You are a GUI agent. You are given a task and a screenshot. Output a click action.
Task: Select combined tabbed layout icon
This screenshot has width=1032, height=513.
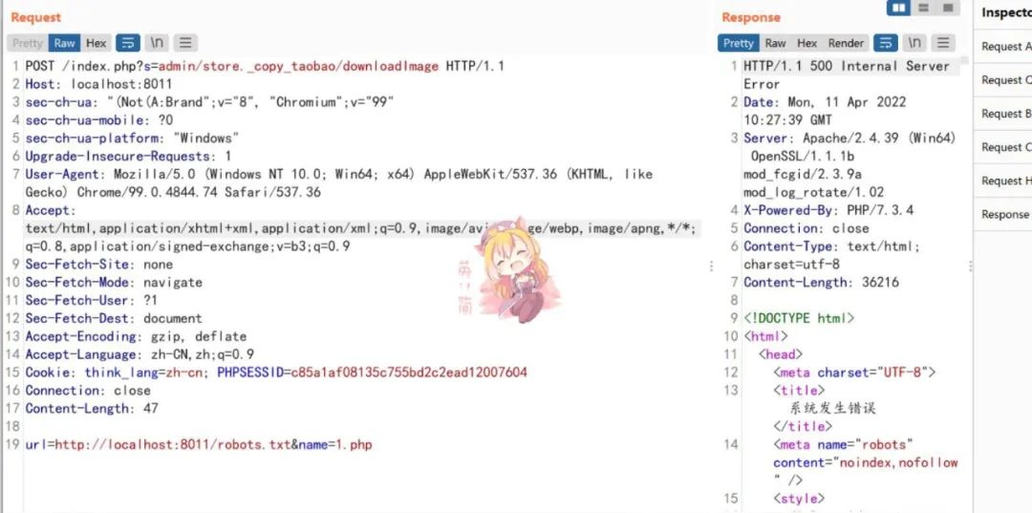[948, 8]
